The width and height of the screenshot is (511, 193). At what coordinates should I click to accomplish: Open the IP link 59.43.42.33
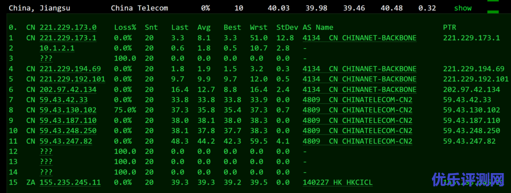click(63, 100)
